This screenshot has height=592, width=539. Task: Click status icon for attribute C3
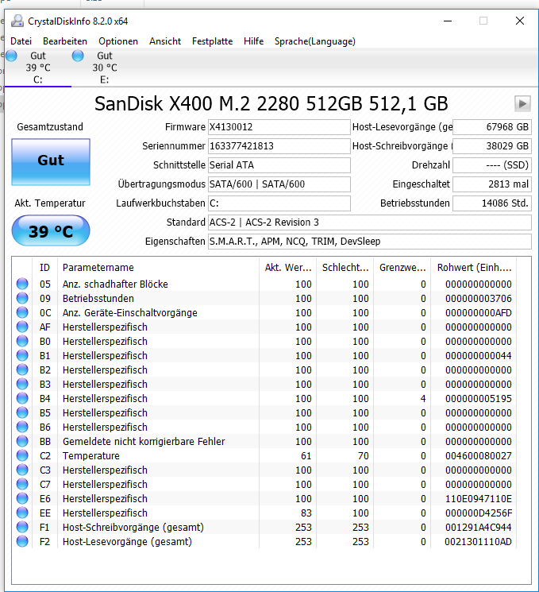[22, 470]
